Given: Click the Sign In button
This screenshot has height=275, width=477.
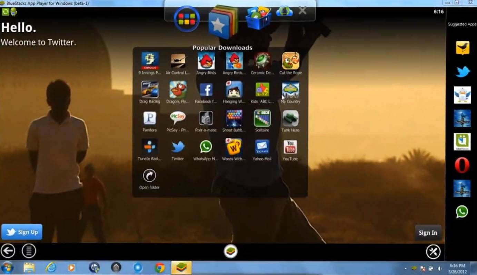Looking at the screenshot, I should (428, 233).
